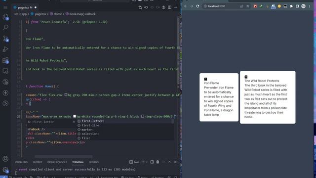Close the terminal panel
This screenshot has height=178, width=316.
[x=175, y=162]
